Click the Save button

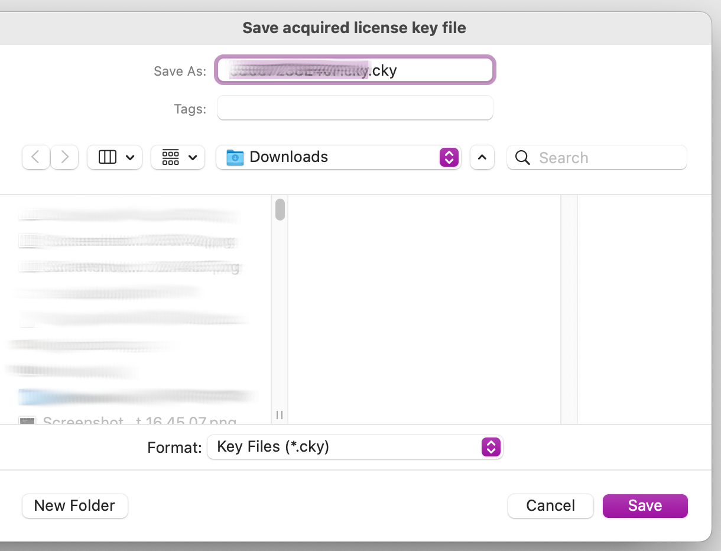645,506
